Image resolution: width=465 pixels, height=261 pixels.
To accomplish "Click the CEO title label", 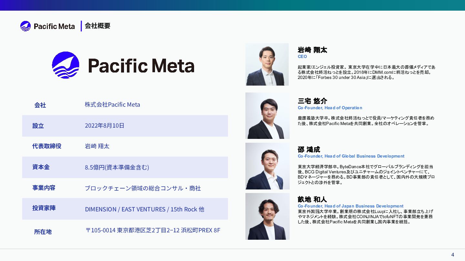I will tap(302, 56).
